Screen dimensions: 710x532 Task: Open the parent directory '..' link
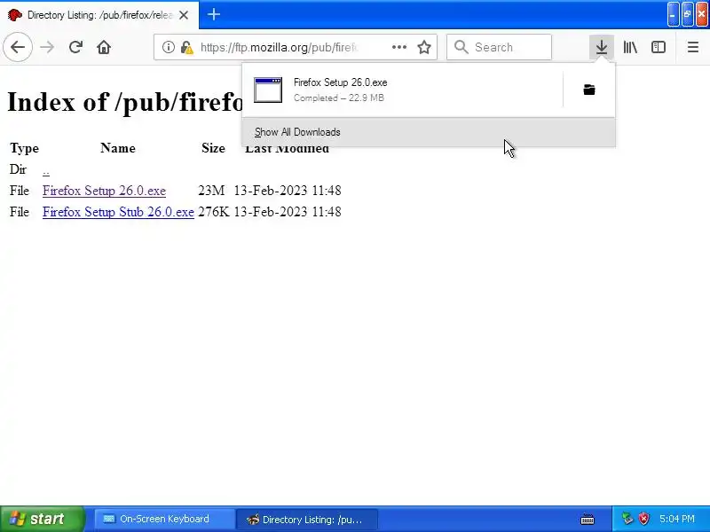click(46, 170)
